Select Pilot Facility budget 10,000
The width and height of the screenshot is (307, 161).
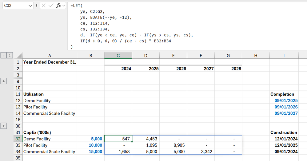(91, 145)
